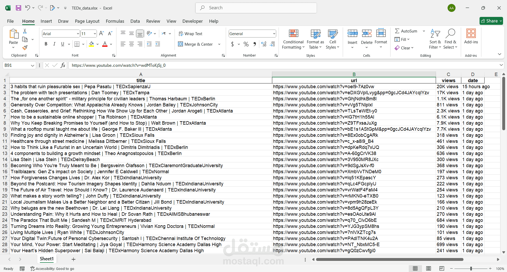The height and width of the screenshot is (272, 507).
Task: Click the Increase Indent icon
Action: click(x=158, y=44)
